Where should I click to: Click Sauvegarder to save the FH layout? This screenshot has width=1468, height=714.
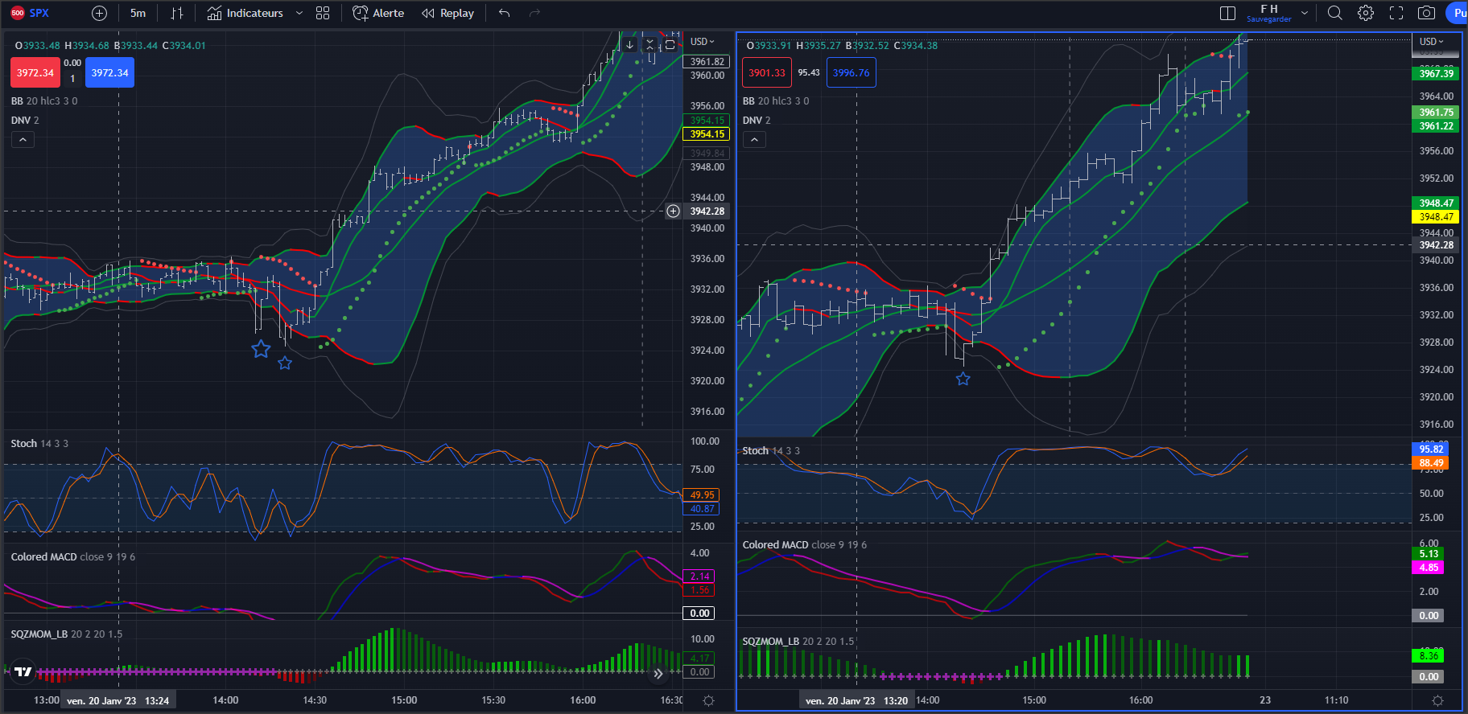(x=1269, y=19)
